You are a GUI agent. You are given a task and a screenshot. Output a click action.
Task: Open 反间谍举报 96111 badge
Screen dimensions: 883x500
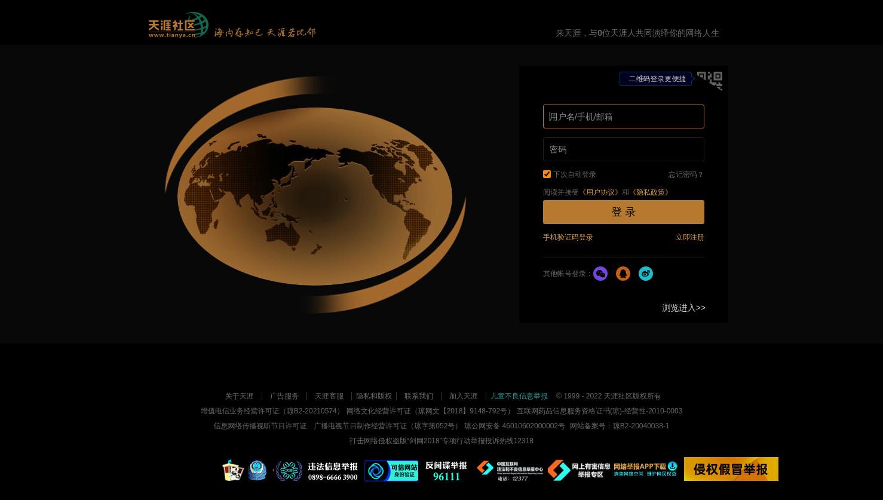point(446,471)
